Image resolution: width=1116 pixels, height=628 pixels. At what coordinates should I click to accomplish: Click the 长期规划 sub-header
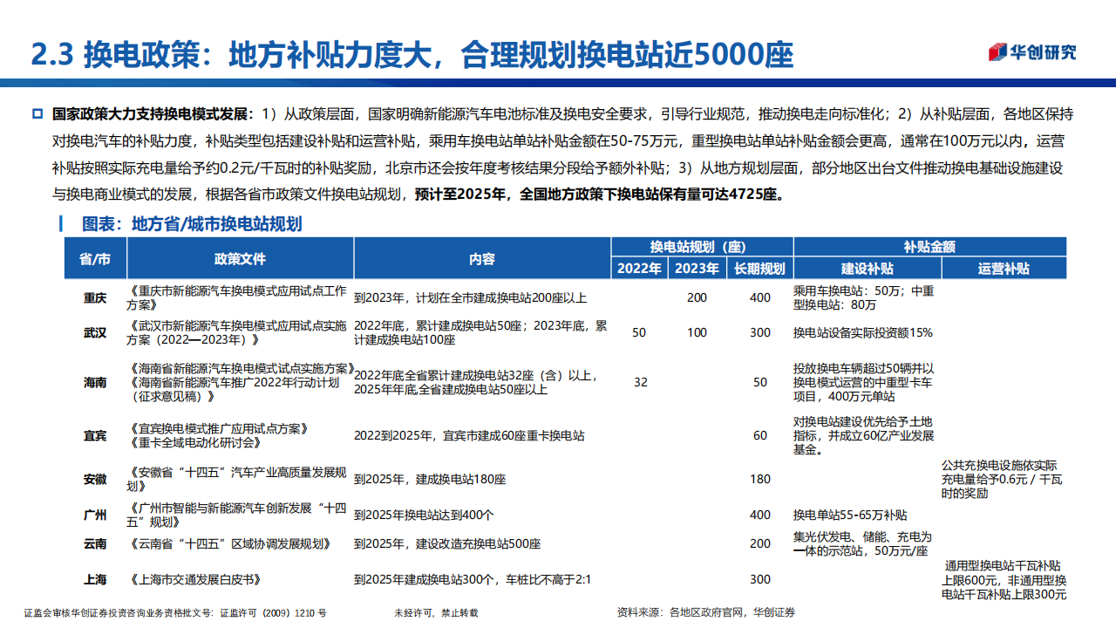click(x=759, y=269)
